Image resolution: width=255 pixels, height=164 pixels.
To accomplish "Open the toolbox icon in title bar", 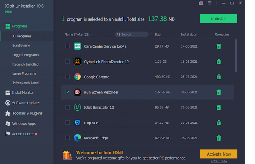I will (201, 3).
